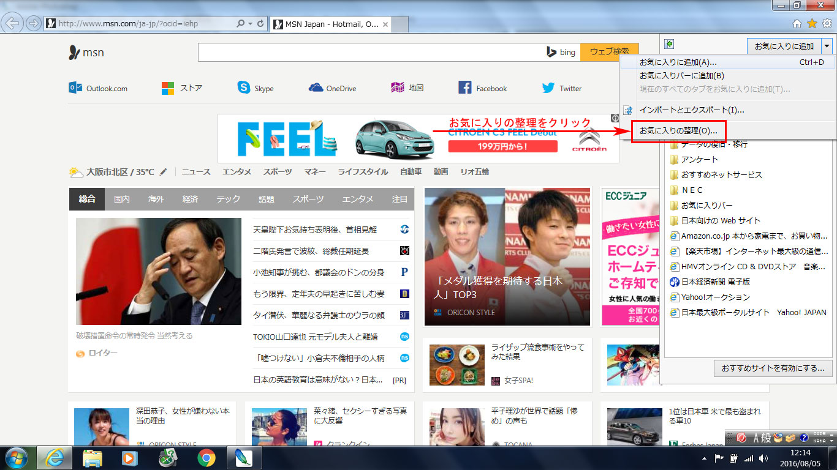Switch to the 経済 news tab
The width and height of the screenshot is (837, 470).
tap(190, 199)
